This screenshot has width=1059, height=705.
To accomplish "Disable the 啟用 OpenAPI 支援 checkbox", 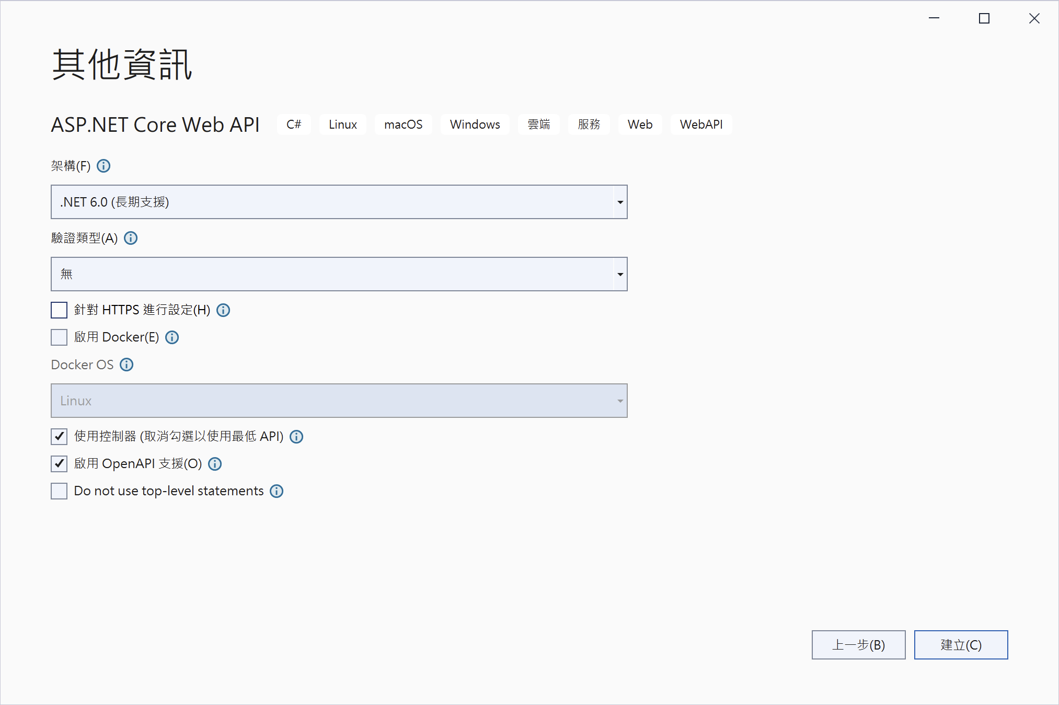I will (59, 464).
